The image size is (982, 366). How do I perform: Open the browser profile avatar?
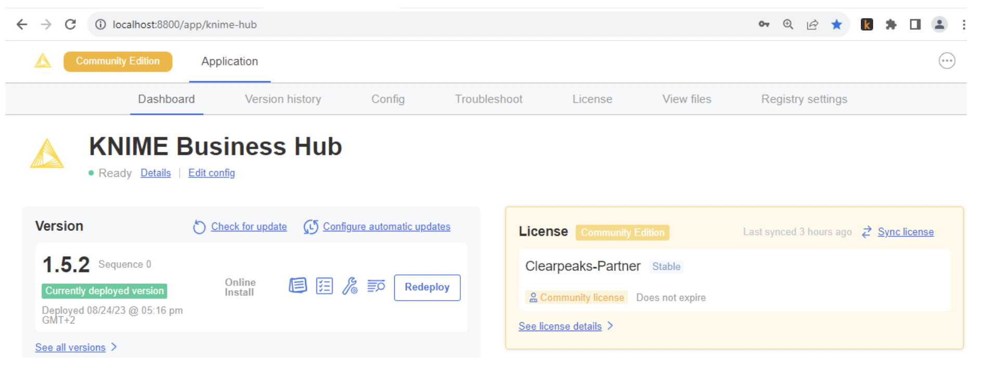tap(939, 24)
